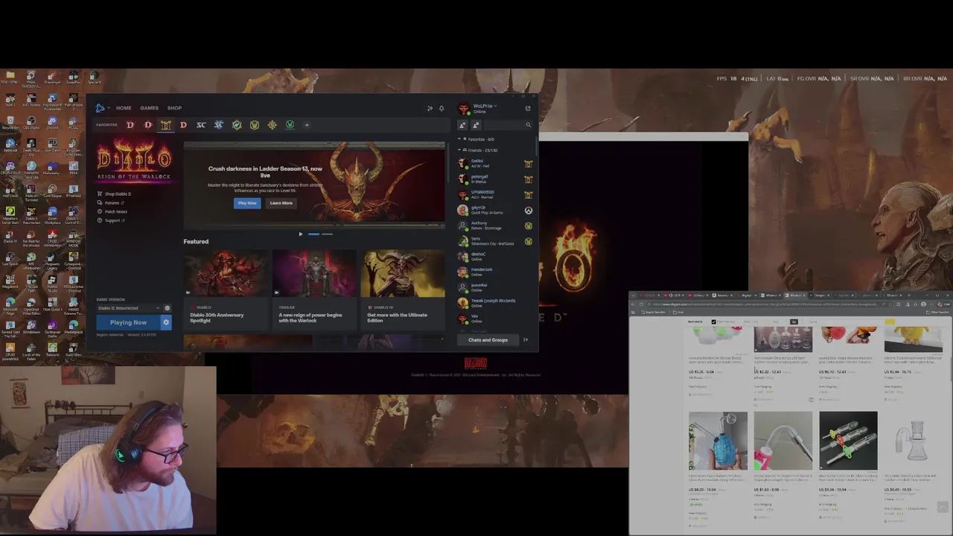Click the Learn More banner button

pyautogui.click(x=281, y=203)
